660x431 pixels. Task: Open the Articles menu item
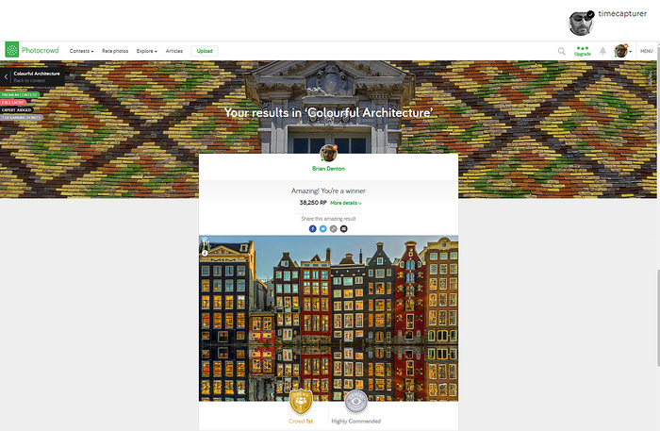tap(173, 51)
